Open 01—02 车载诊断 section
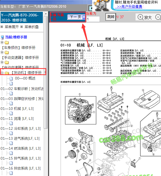The height and width of the screenshot is (176, 161). 22,89
